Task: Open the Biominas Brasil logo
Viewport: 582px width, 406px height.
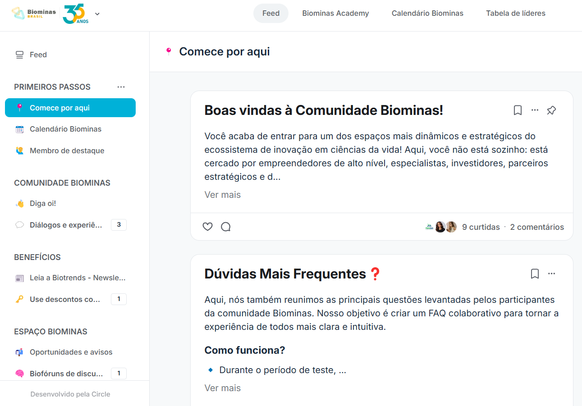Action: tap(33, 13)
